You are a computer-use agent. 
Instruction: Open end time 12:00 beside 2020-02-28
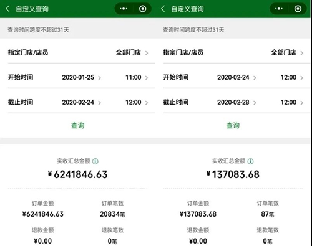(292, 102)
